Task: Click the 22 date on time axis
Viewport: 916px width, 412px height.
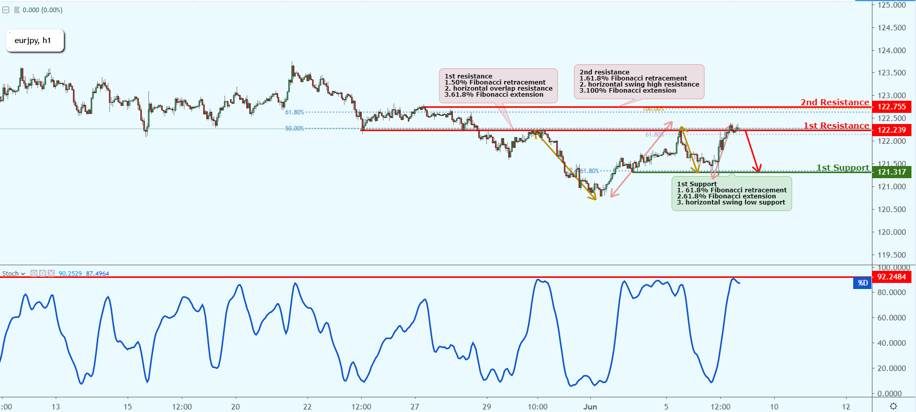Action: (308, 406)
